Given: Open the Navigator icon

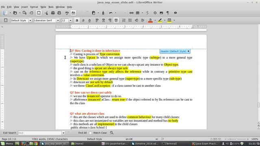Looking at the screenshot, I should point(155,13).
